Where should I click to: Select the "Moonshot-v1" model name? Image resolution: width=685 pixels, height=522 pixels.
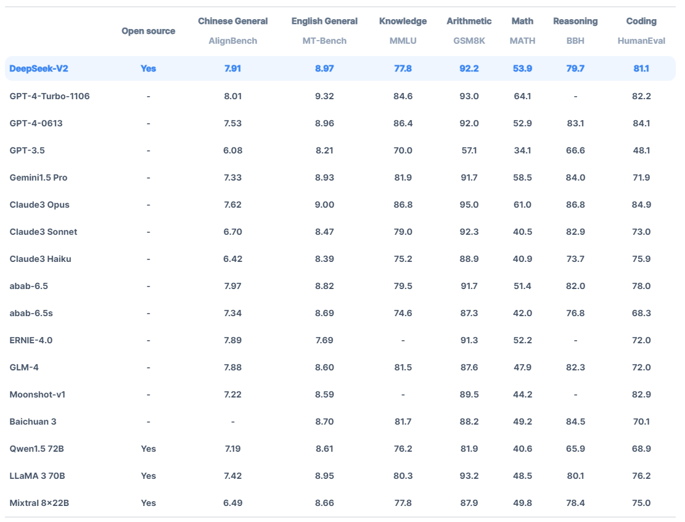[38, 394]
